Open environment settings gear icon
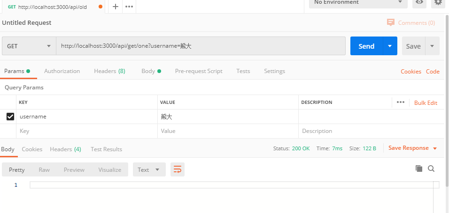This screenshot has width=449, height=213. click(x=438, y=2)
